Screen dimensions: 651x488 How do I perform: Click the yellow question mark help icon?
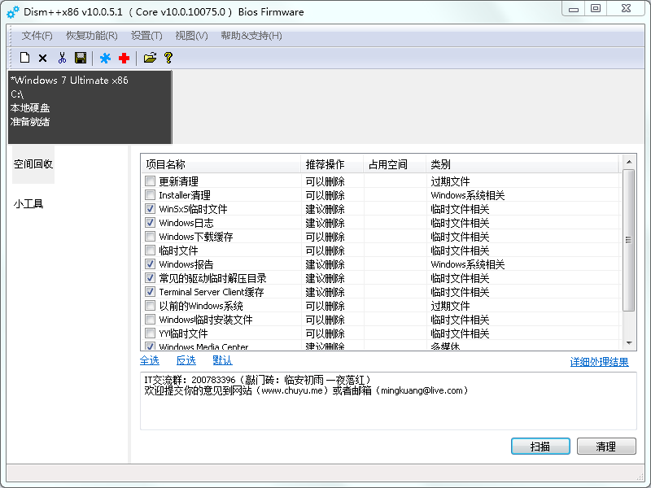(168, 58)
